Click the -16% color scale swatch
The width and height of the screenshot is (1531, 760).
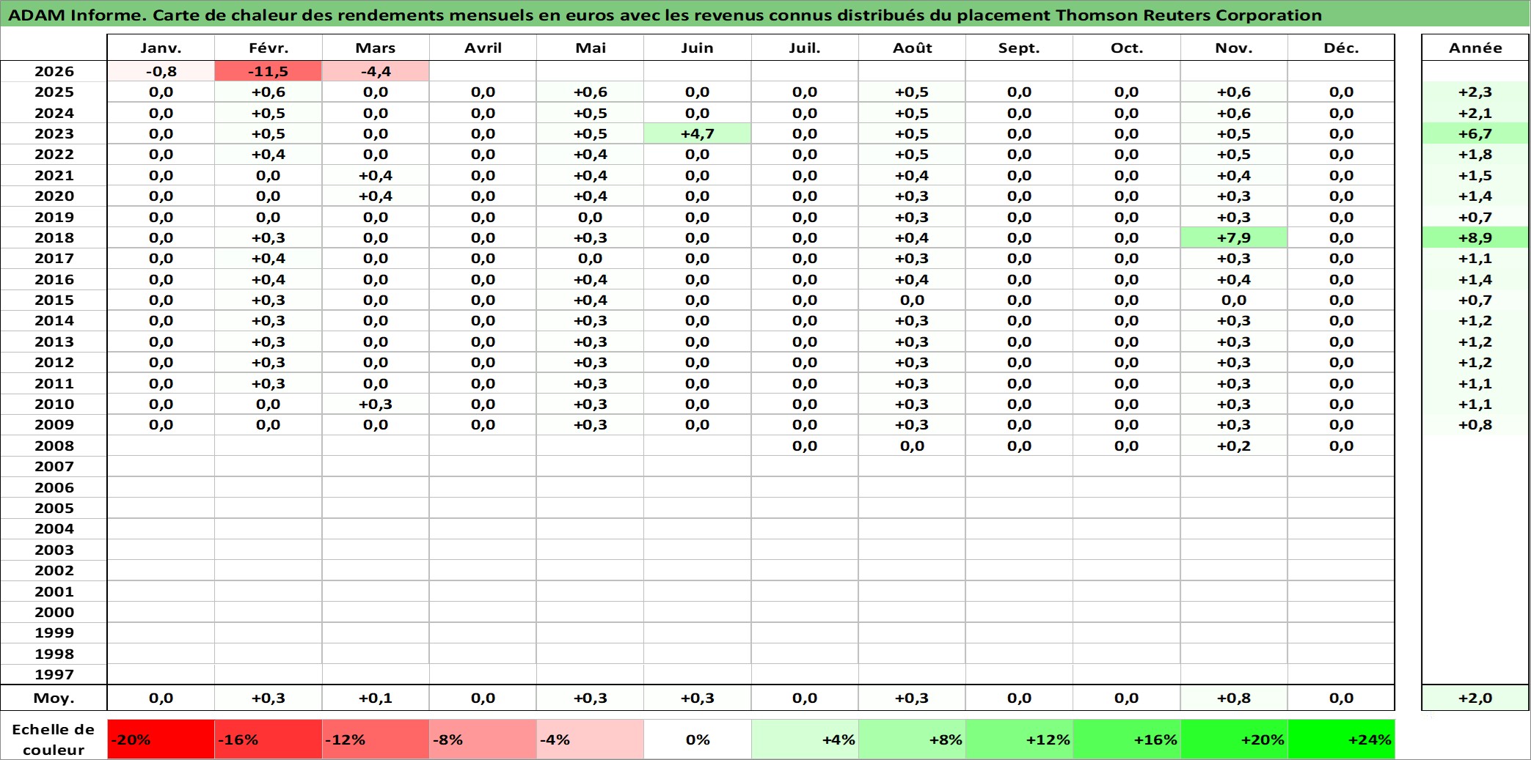[268, 739]
